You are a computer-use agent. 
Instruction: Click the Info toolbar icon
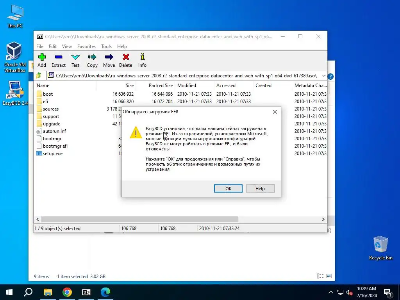pos(142,57)
